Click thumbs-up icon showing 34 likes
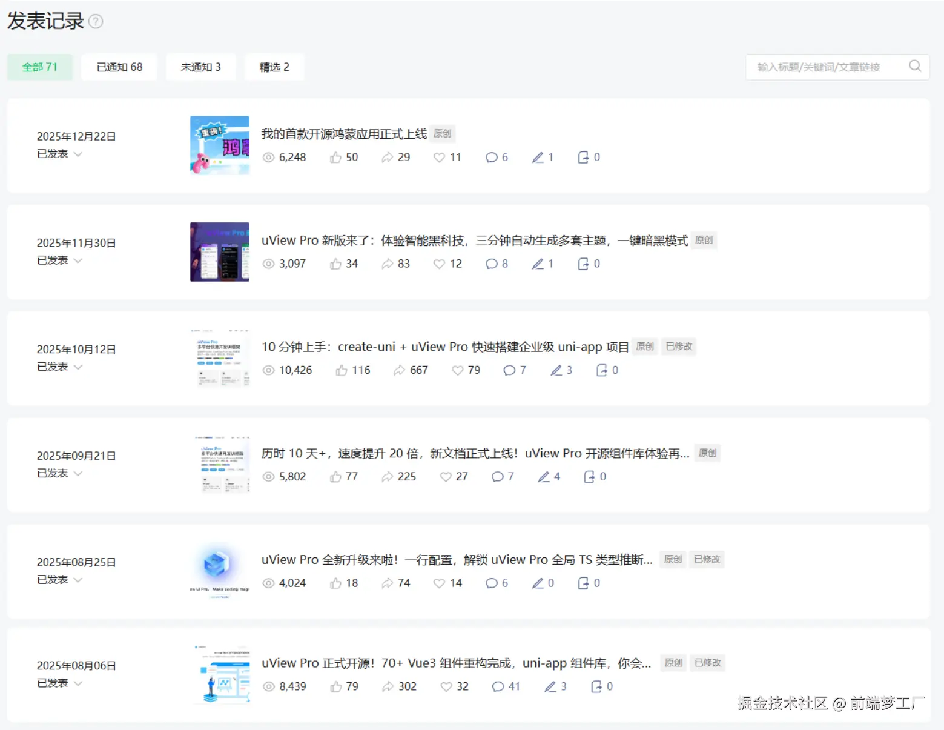Screen dimensions: 944x730 click(335, 264)
